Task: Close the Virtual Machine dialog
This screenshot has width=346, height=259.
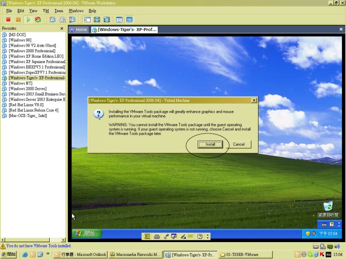Action: 254,101
